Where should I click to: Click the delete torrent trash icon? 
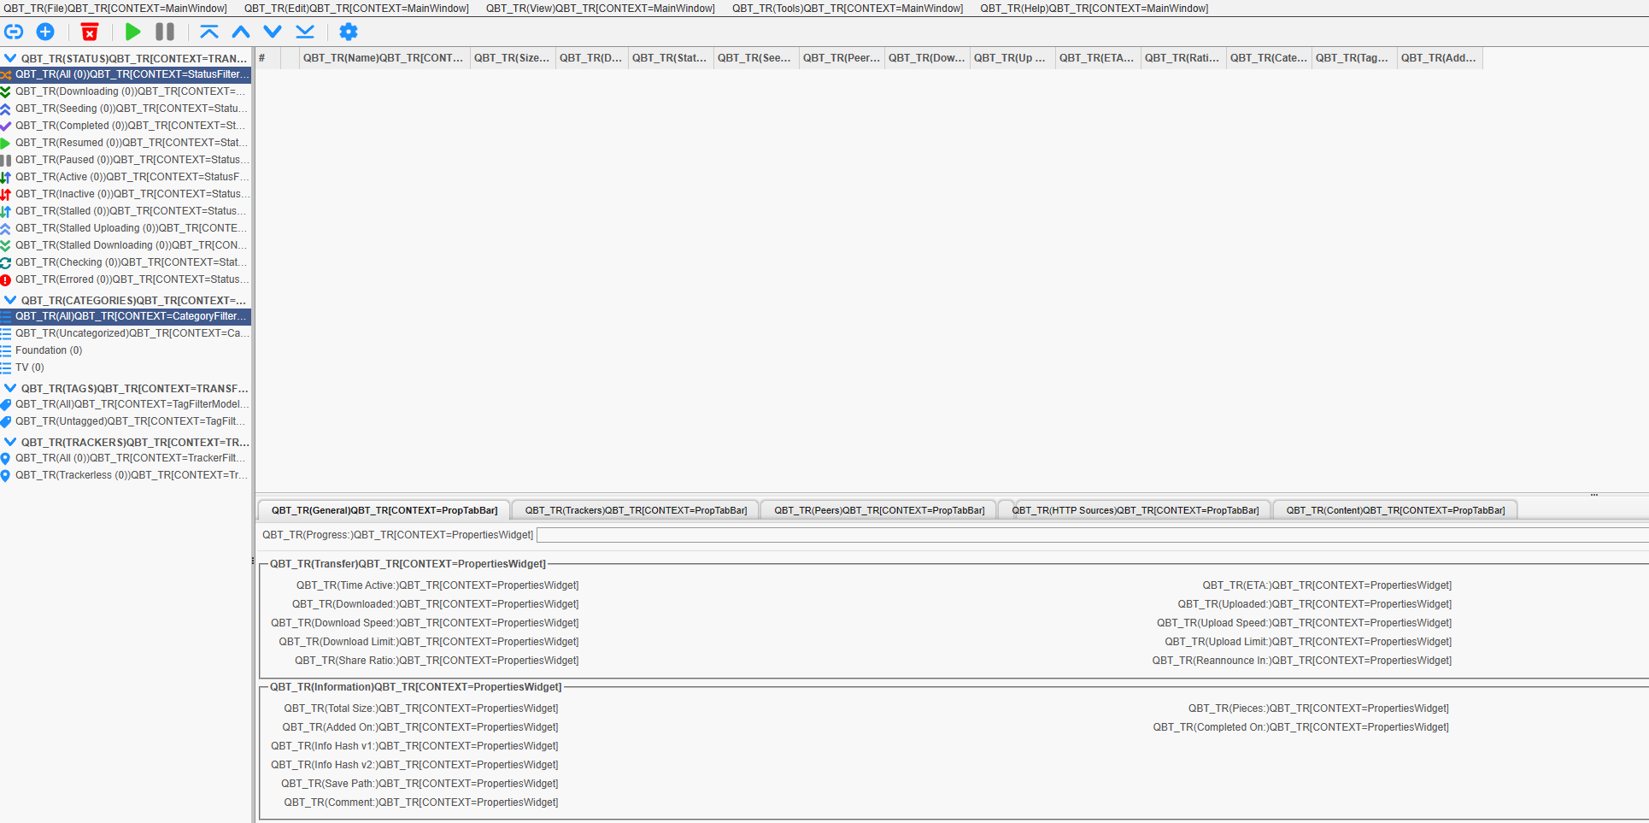pos(90,32)
